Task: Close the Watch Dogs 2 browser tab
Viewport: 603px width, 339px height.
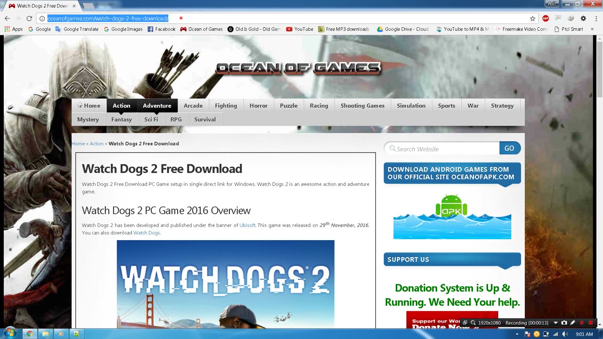Action: pos(74,6)
